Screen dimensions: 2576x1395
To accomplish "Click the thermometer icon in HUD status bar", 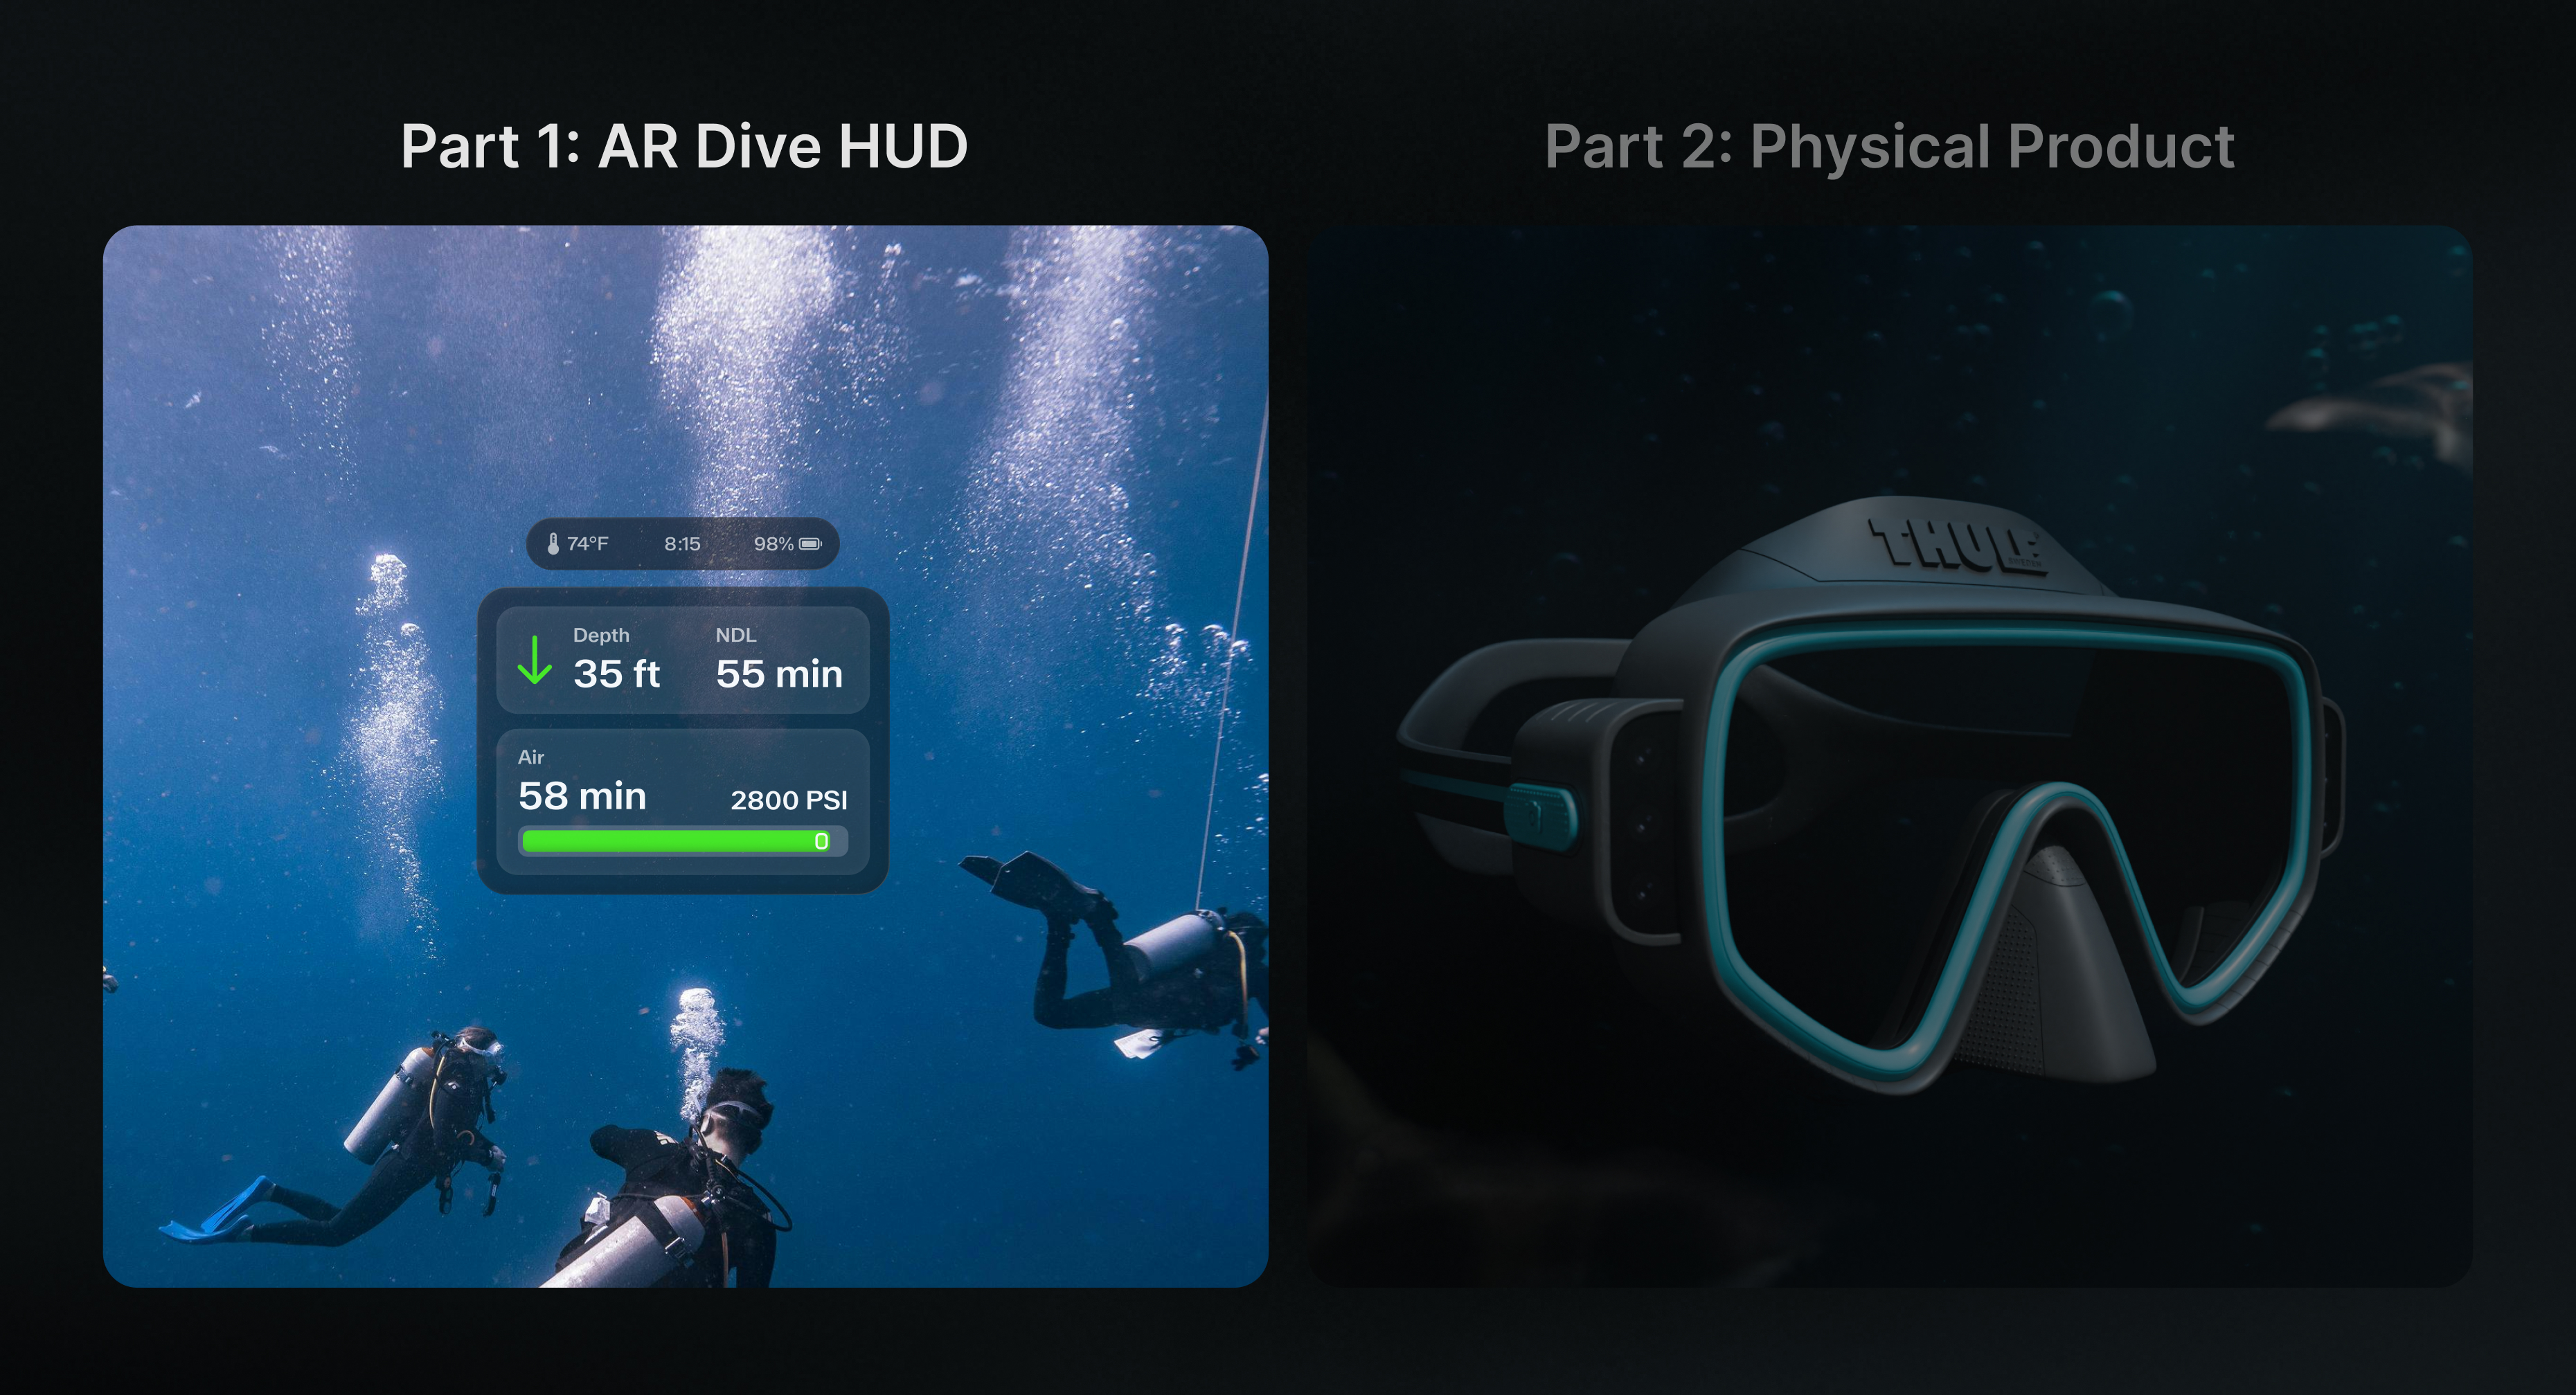I will [553, 544].
